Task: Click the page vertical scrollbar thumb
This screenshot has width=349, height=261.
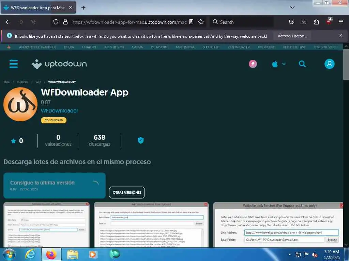Action: (346, 64)
